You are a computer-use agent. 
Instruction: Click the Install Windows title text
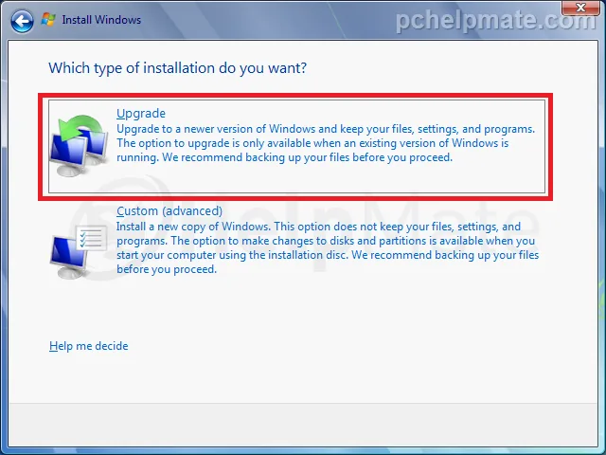pyautogui.click(x=101, y=20)
